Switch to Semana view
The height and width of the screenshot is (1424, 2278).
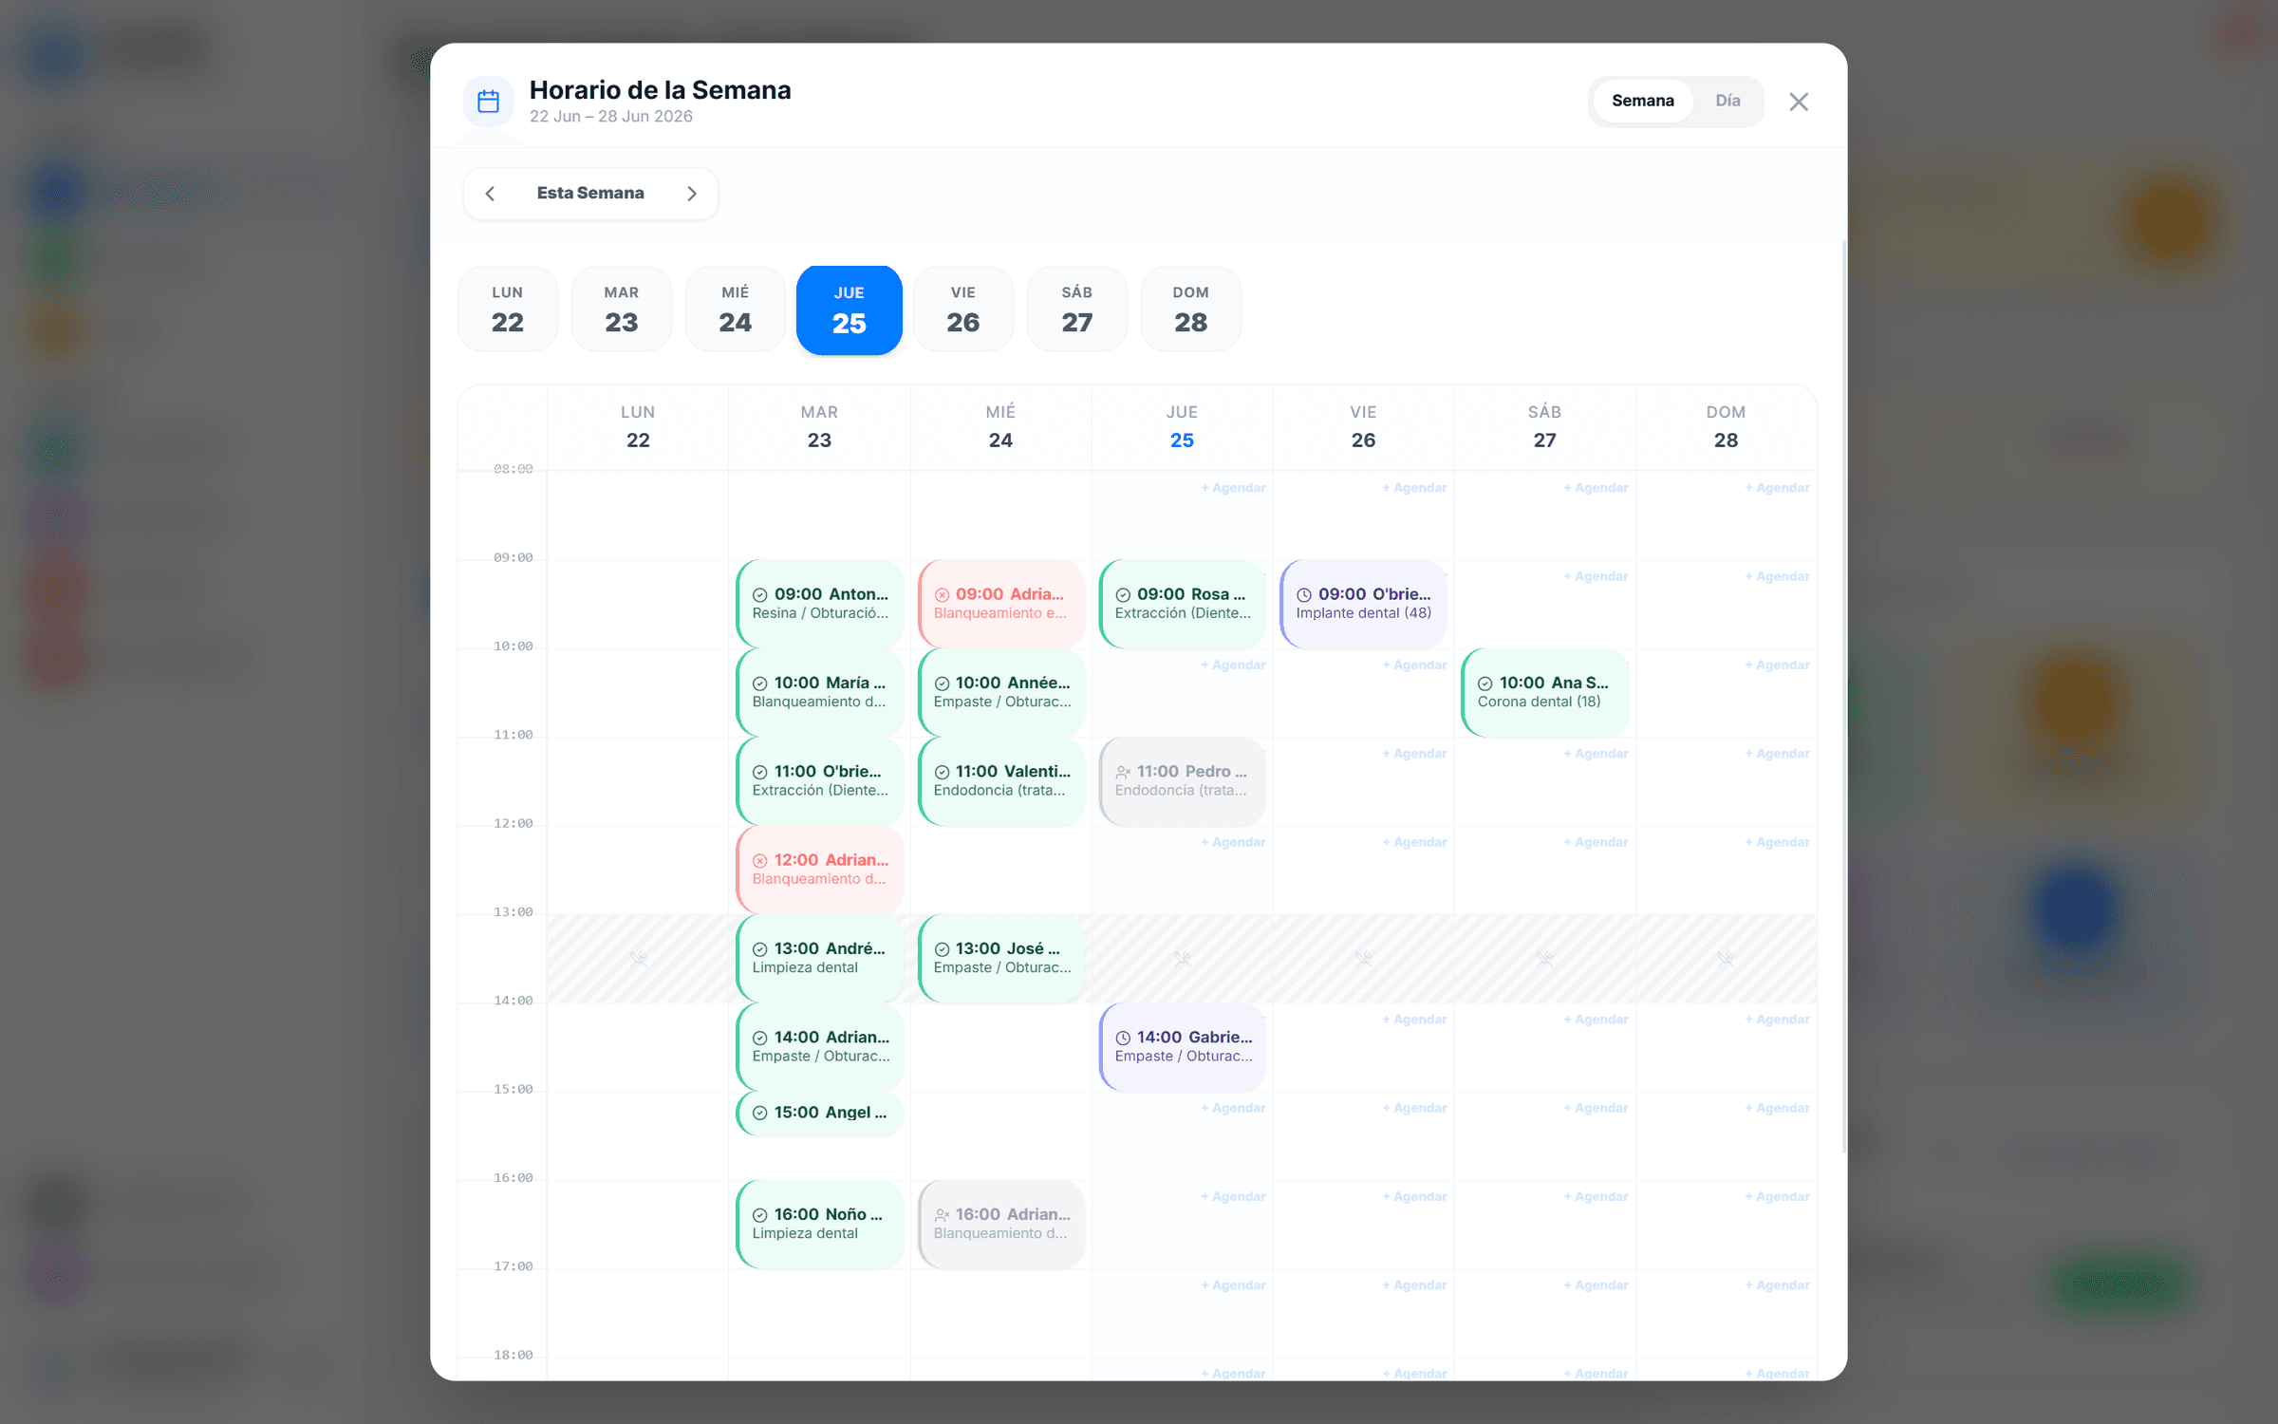[1643, 101]
